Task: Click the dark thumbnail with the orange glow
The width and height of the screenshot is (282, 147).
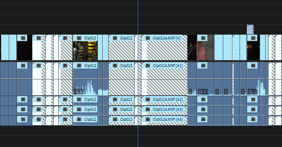Action: (x=253, y=51)
